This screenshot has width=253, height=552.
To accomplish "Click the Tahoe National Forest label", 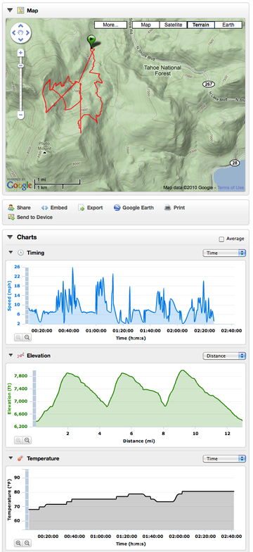I will 162,70.
